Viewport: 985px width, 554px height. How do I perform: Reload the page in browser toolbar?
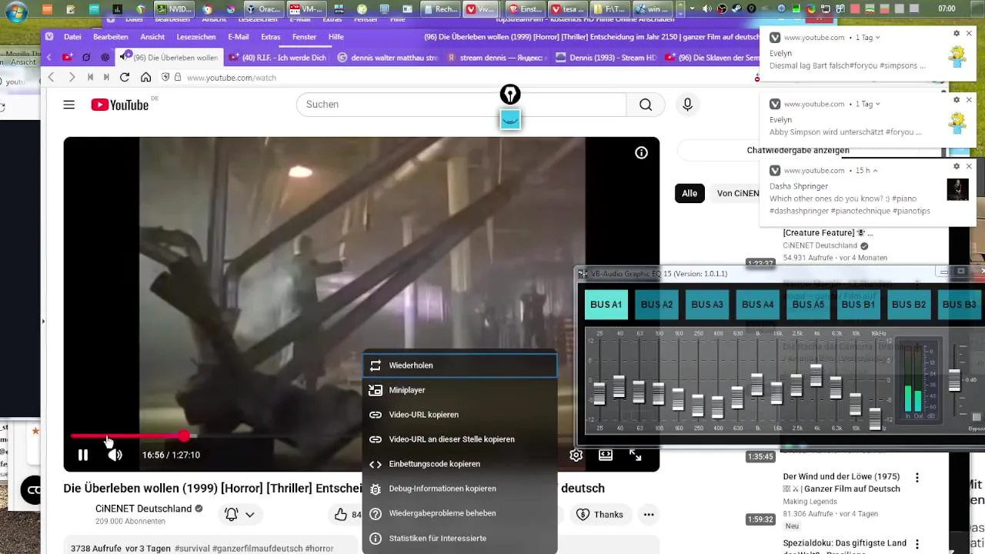pyautogui.click(x=125, y=78)
